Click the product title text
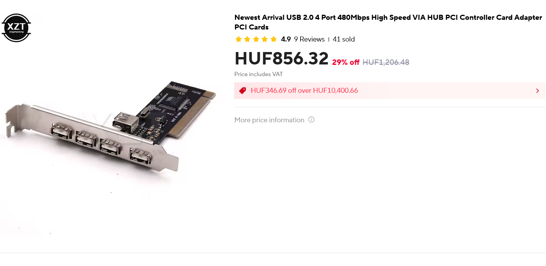This screenshot has width=546, height=266. (x=388, y=22)
